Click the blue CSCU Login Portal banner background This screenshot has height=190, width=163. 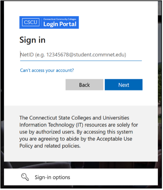(x=49, y=23)
